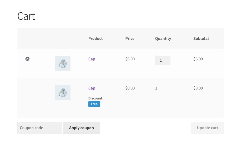232x148 pixels.
Task: Open the first Cap product thumbnail
Action: [x=63, y=63]
